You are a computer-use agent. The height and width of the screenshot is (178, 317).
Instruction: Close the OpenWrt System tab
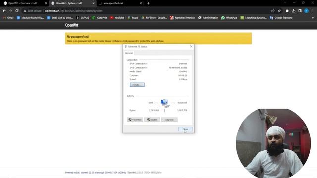coord(93,3)
